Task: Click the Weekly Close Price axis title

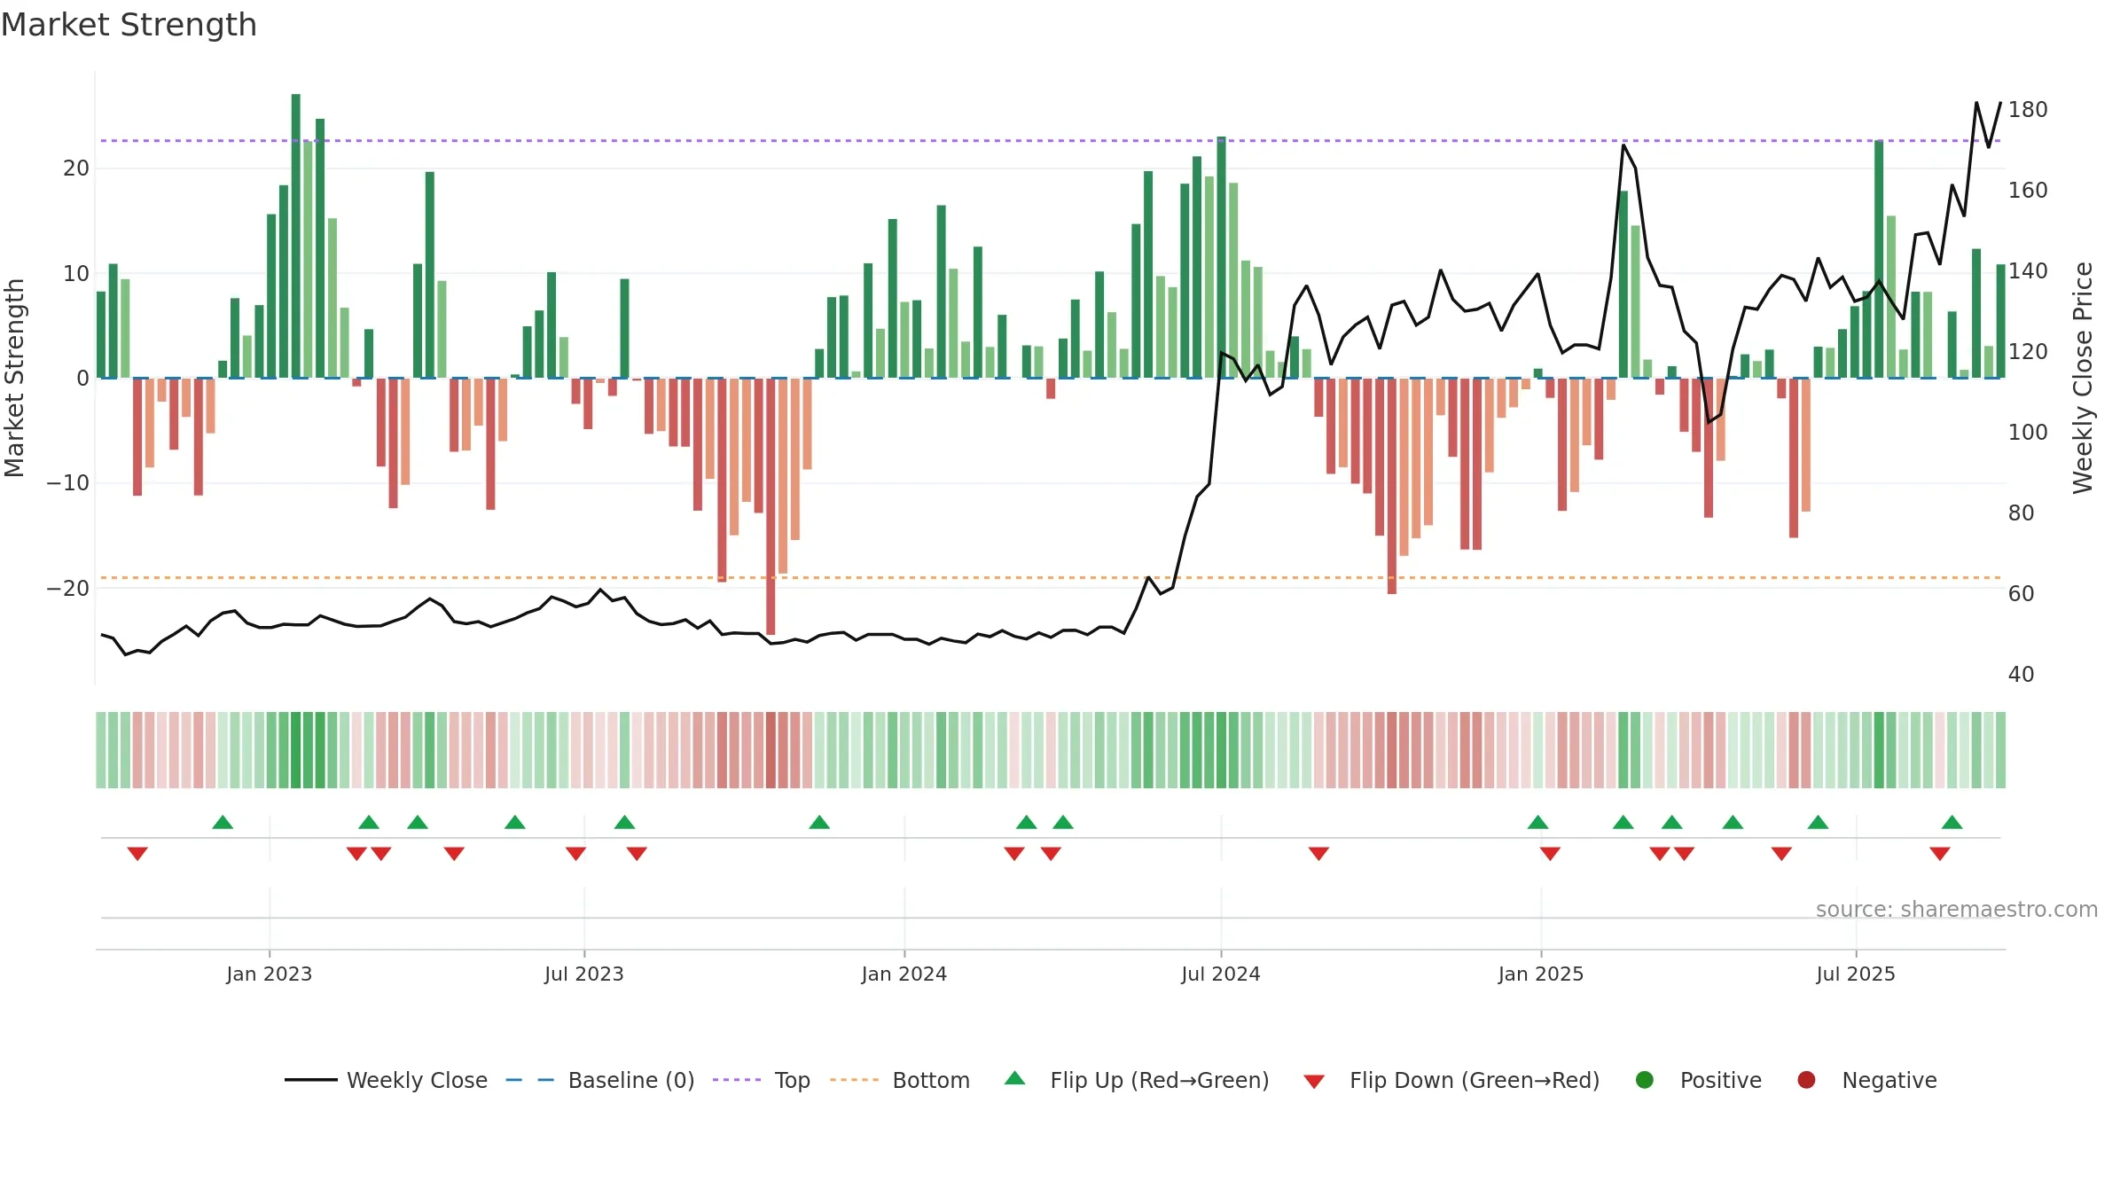Action: coord(2083,378)
